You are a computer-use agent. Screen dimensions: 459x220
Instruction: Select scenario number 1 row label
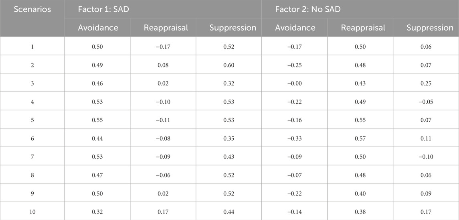(x=32, y=47)
